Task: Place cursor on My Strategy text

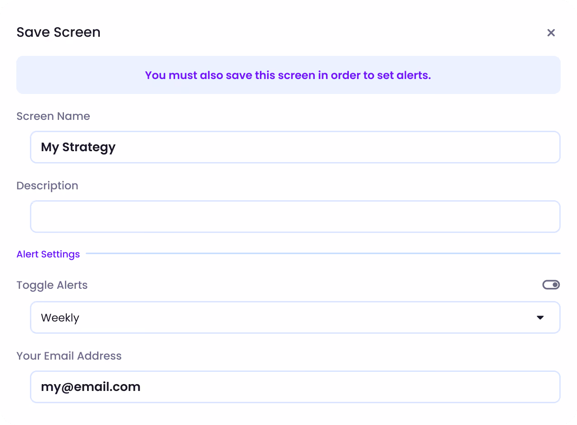Action: [x=78, y=148]
